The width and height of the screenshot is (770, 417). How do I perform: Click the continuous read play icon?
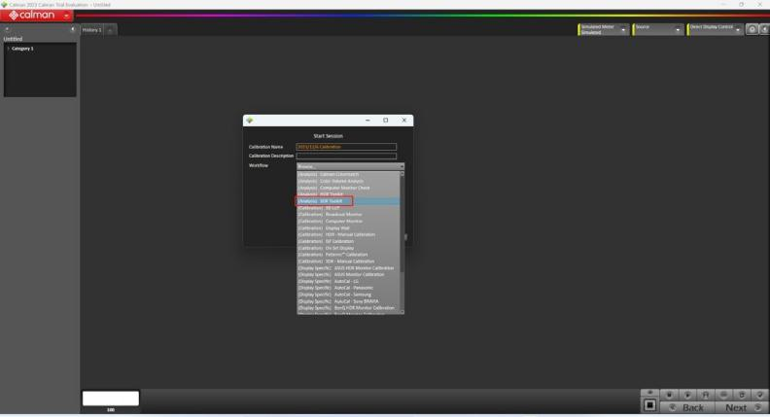point(687,395)
